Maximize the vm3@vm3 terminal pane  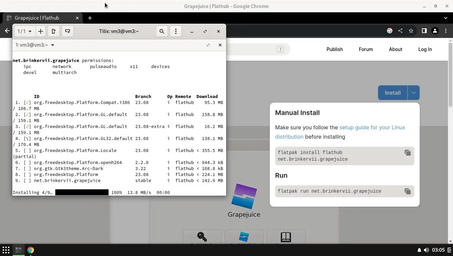[x=208, y=45]
